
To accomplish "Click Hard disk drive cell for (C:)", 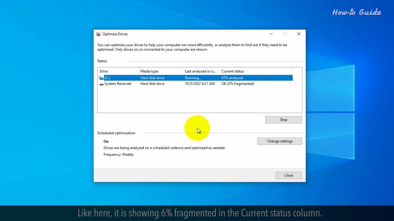I will point(152,78).
